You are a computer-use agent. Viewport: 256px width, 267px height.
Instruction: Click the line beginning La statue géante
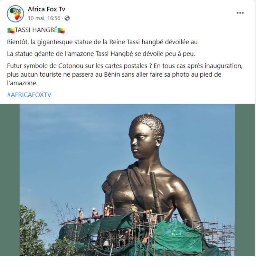pos(101,54)
